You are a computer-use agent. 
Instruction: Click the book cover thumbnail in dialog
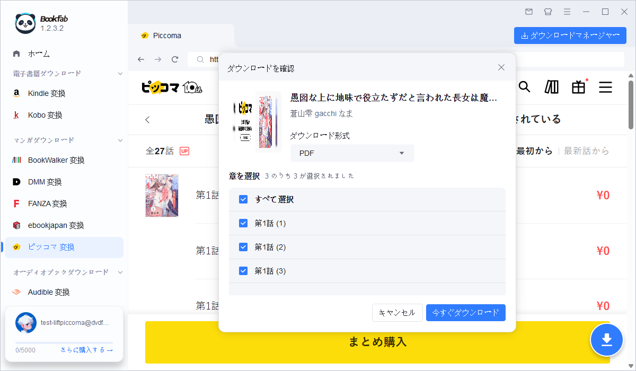pos(258,121)
